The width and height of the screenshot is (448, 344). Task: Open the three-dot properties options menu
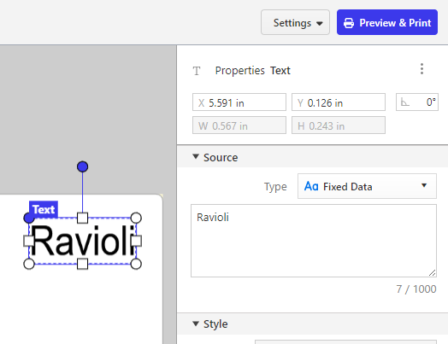coord(421,69)
